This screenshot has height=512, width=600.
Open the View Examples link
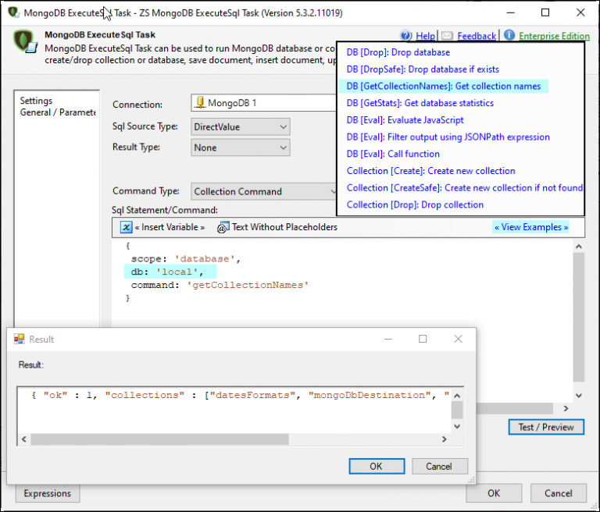tap(530, 227)
